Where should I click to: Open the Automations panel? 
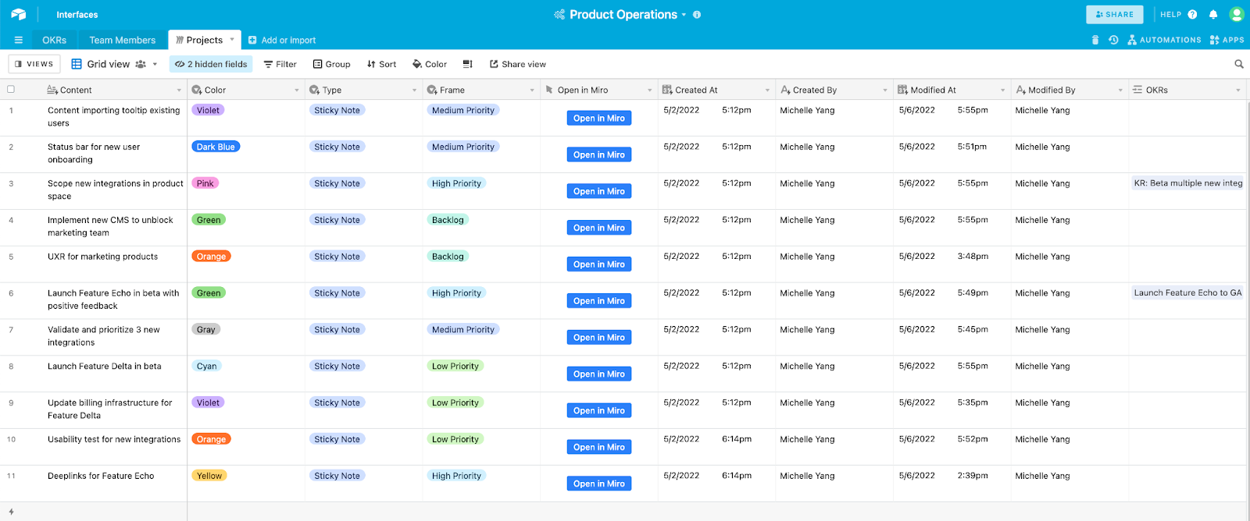point(1164,40)
